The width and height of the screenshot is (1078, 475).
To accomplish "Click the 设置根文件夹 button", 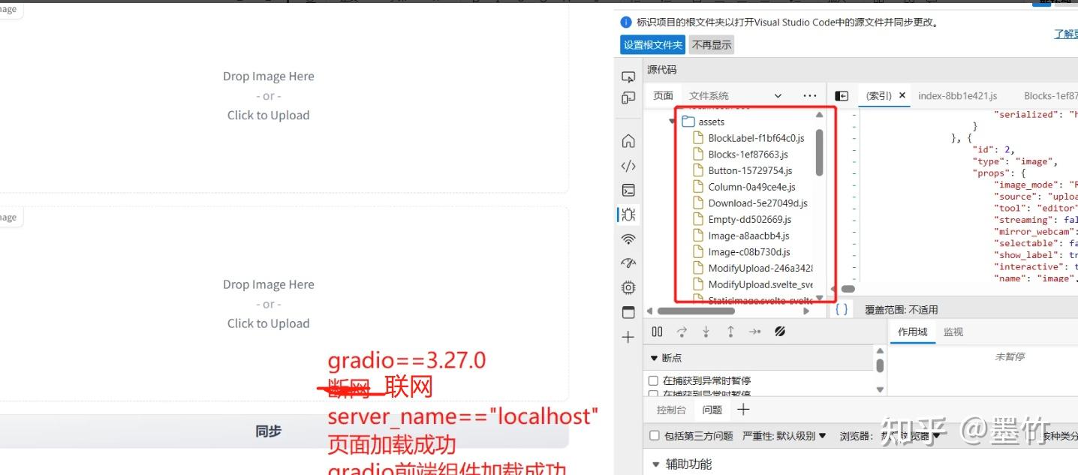I will pyautogui.click(x=652, y=44).
